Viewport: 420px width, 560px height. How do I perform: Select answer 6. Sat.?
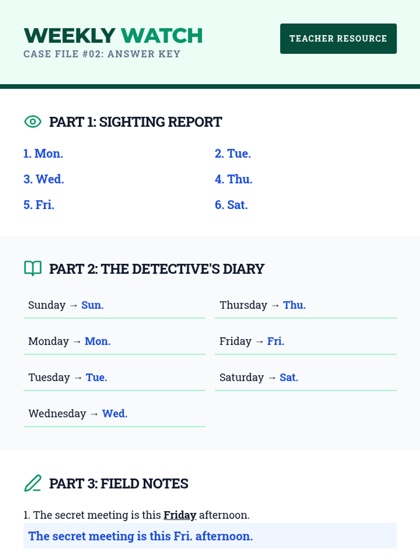tap(231, 205)
